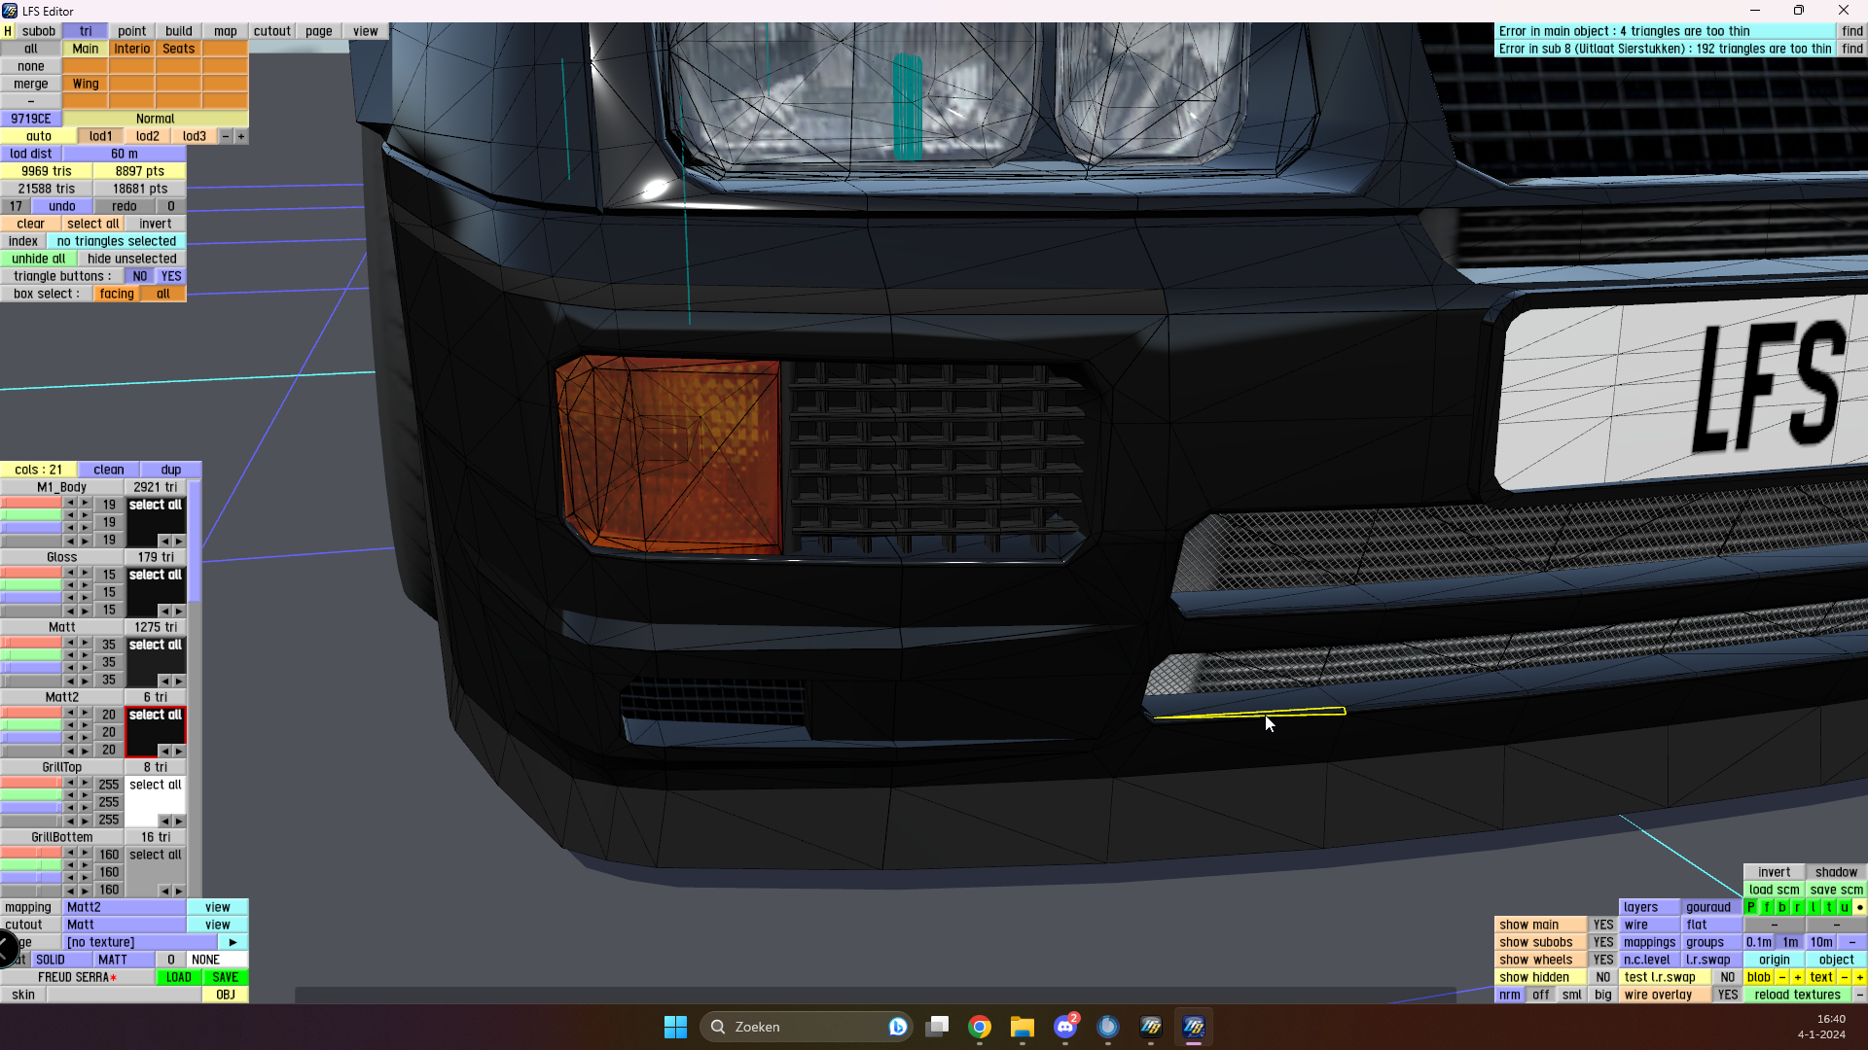Click the minus beside reload textures
The image size is (1868, 1050).
coord(1859,995)
